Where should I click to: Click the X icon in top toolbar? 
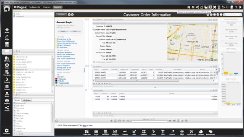215,7
